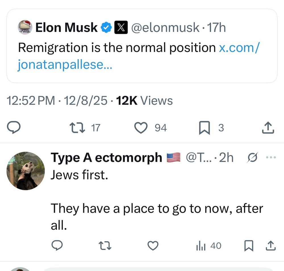
Task: Like the Type A ectomorph comment
Action: click(x=153, y=245)
